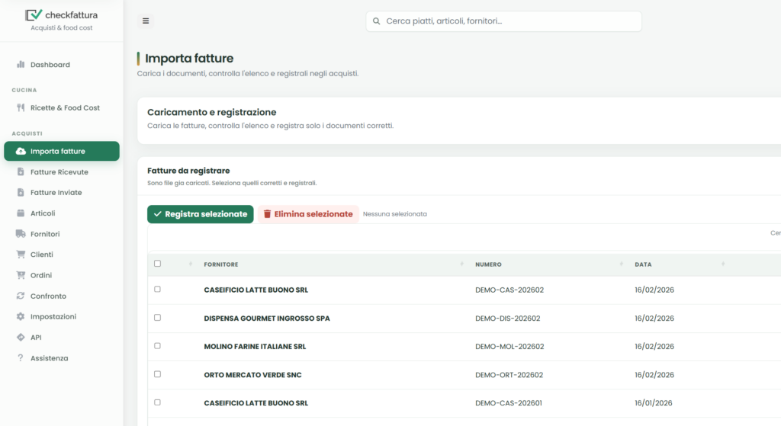Open Dashboard in sidebar
The width and height of the screenshot is (781, 426).
tap(62, 65)
